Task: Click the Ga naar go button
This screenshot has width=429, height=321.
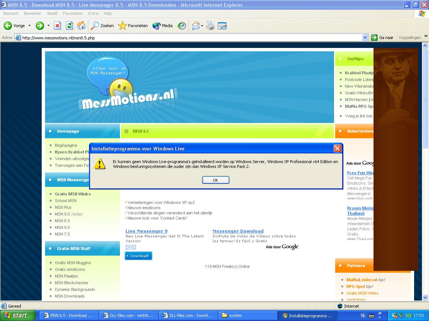Action: pyautogui.click(x=382, y=38)
